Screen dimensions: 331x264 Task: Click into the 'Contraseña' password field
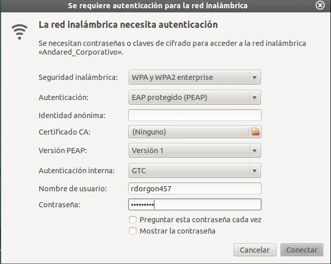click(195, 205)
